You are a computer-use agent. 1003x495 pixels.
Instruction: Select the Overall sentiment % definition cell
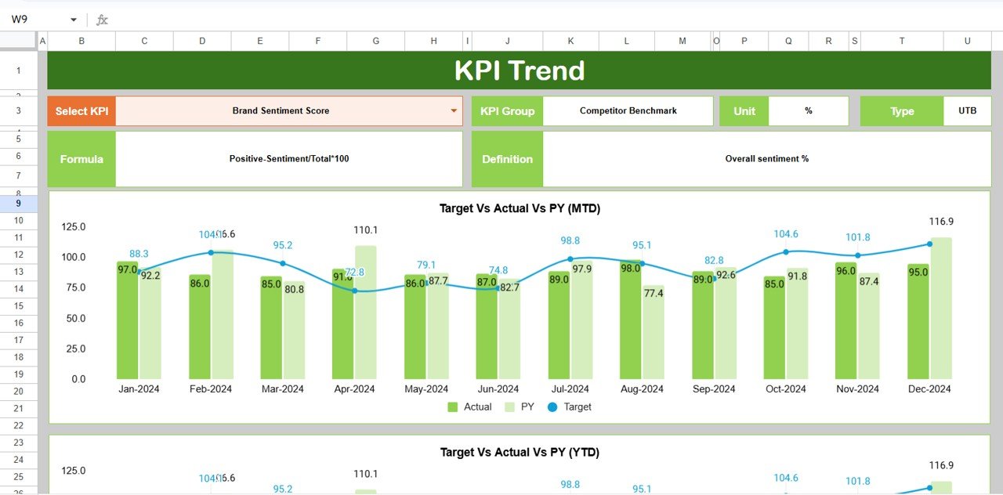click(x=767, y=158)
